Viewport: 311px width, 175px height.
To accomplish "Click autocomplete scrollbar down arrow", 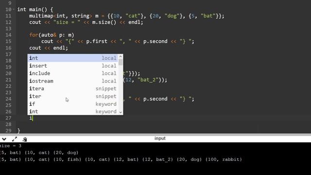I will [x=121, y=112].
